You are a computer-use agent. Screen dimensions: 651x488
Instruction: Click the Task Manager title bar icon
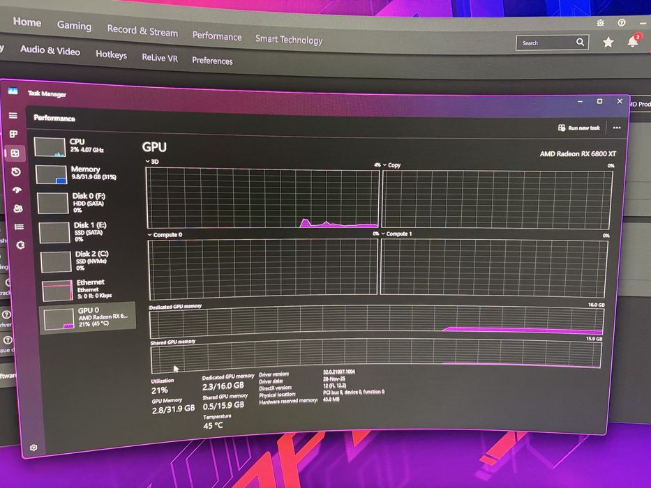pos(13,91)
